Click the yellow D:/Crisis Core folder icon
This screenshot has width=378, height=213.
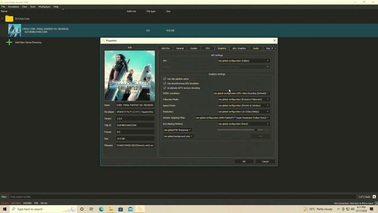(x=9, y=19)
